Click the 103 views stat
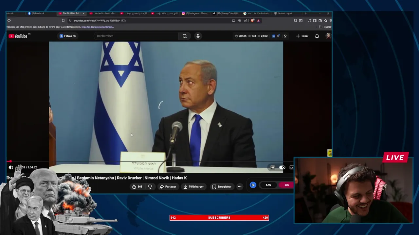Viewport: 419px width, 235px height. point(252,36)
